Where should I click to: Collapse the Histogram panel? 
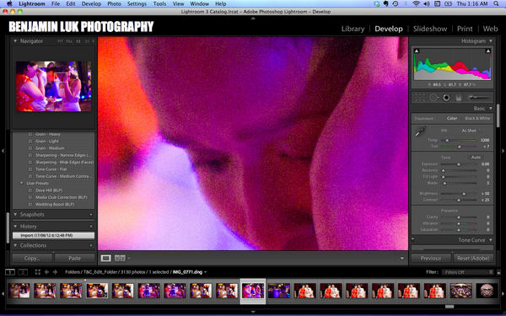491,41
